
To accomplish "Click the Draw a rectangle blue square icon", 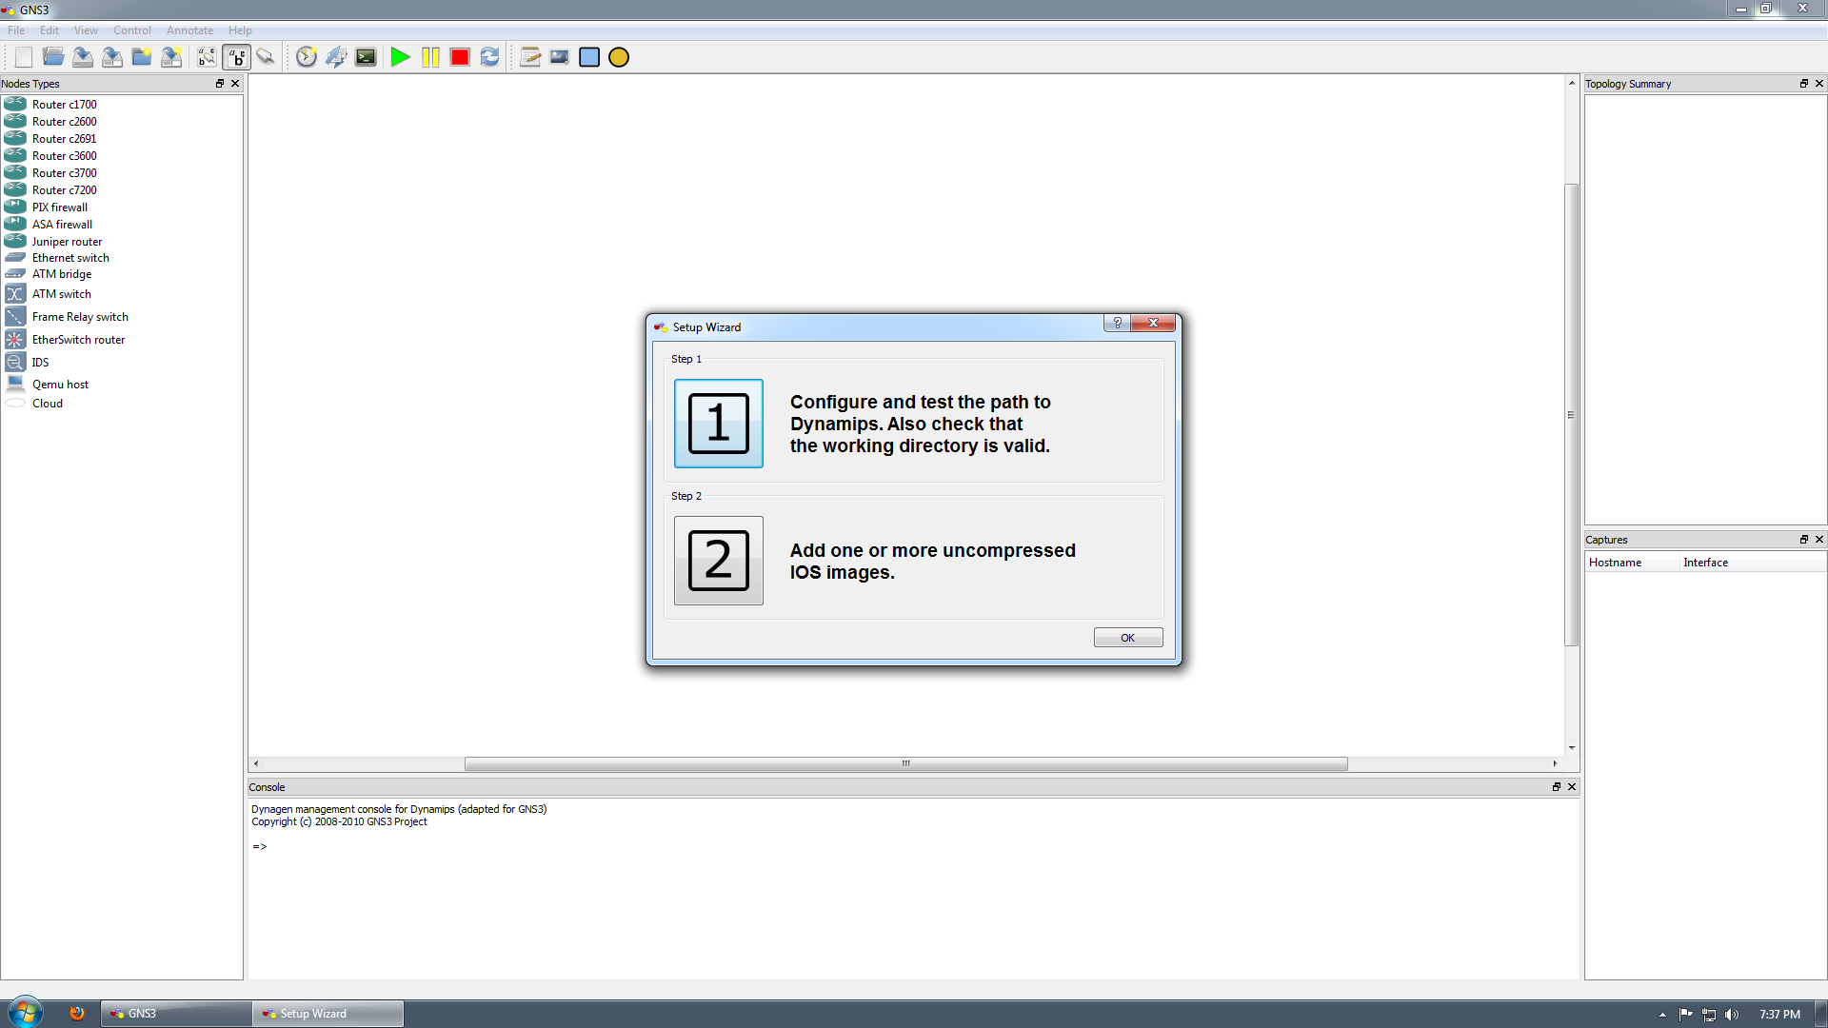I will tap(589, 57).
